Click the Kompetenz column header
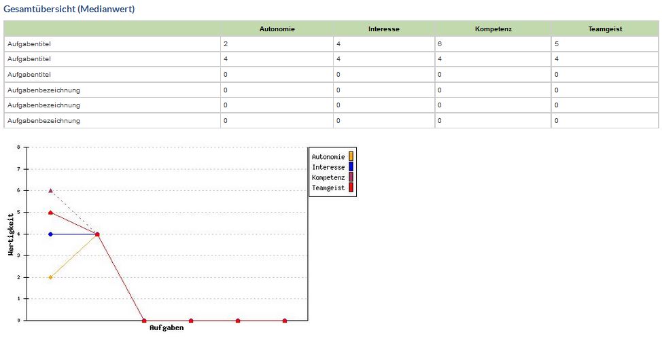 click(492, 29)
